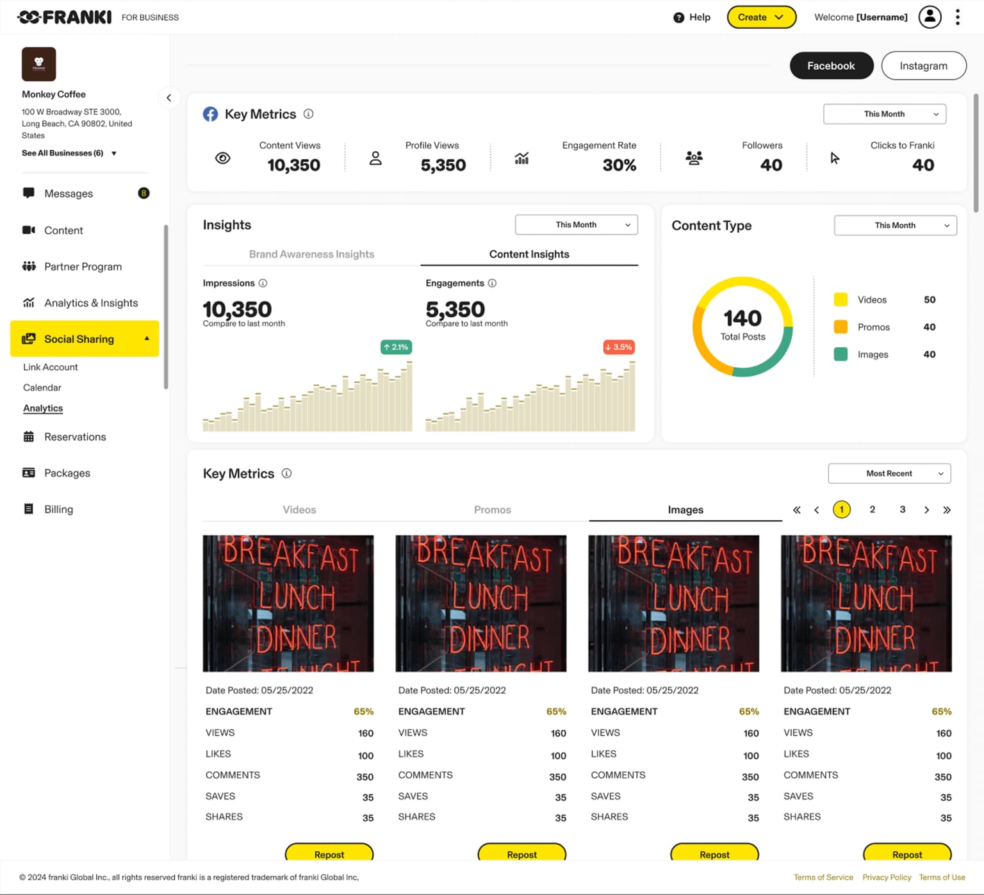This screenshot has width=984, height=895.
Task: Open Billing from the sidebar
Action: tap(58, 509)
